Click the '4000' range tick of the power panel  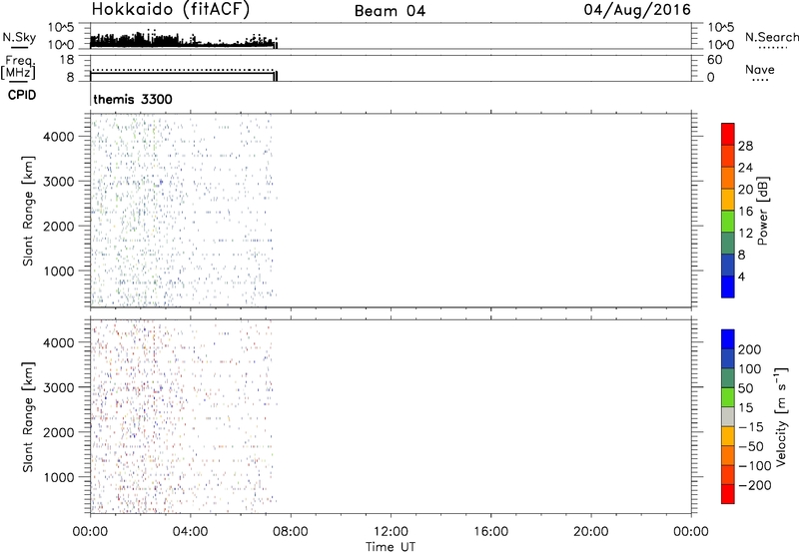pyautogui.click(x=58, y=137)
